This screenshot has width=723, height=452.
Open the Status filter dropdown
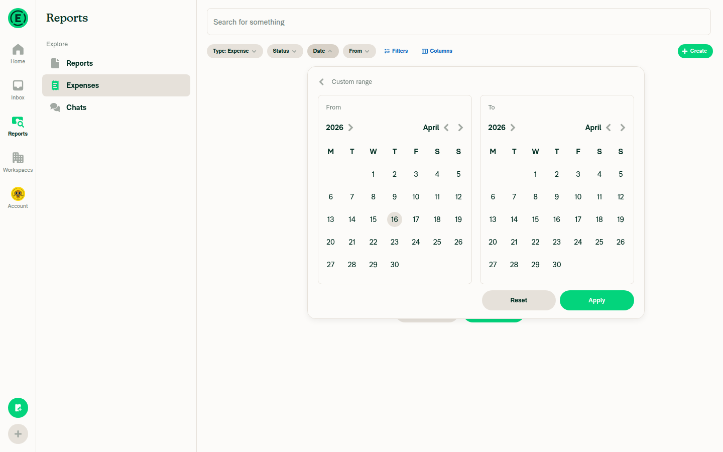click(285, 51)
